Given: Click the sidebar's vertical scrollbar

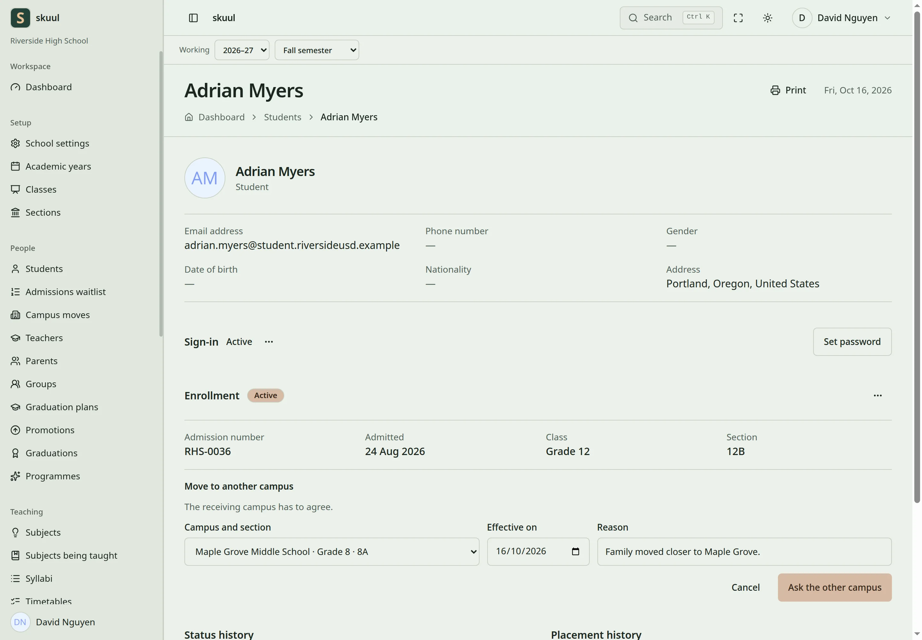Looking at the screenshot, I should tap(161, 194).
